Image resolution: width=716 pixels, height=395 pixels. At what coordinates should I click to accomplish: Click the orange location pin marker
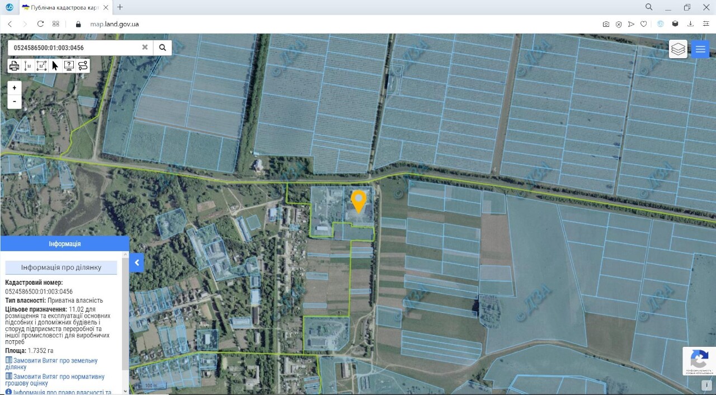tap(358, 201)
